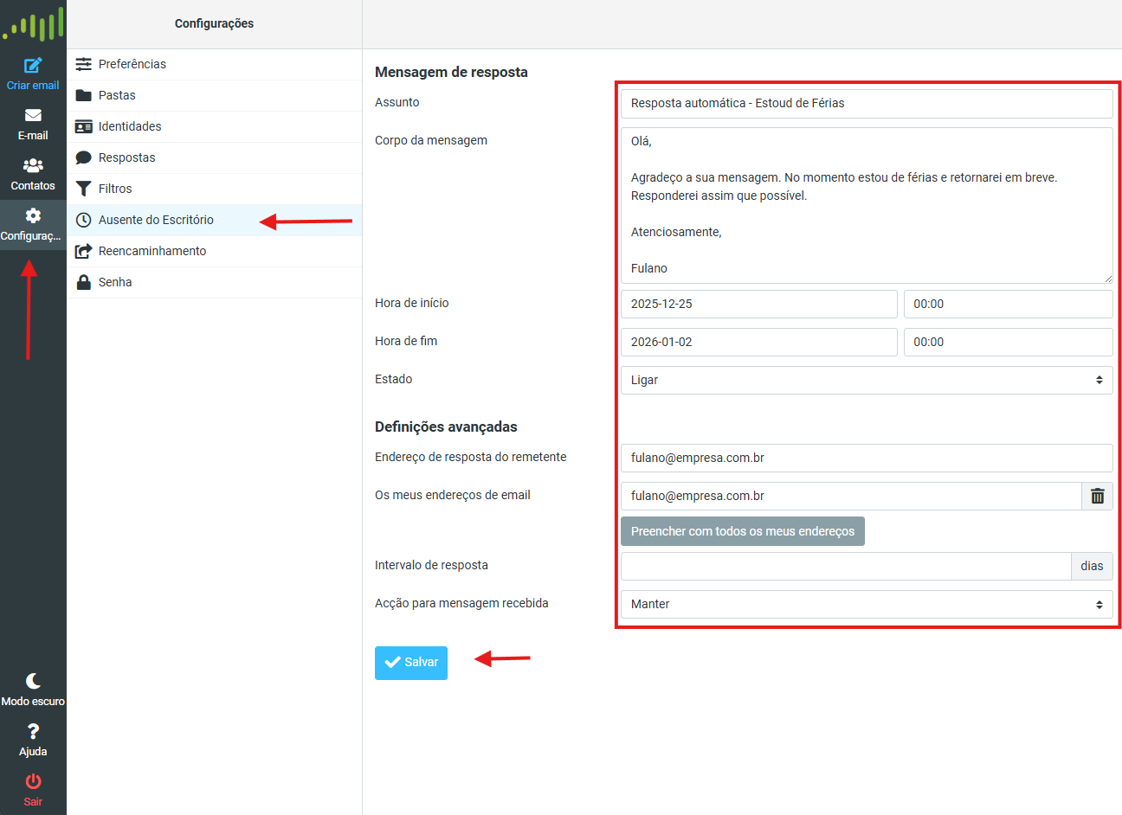Image resolution: width=1122 pixels, height=815 pixels.
Task: Click the app logo in corner
Action: [34, 24]
